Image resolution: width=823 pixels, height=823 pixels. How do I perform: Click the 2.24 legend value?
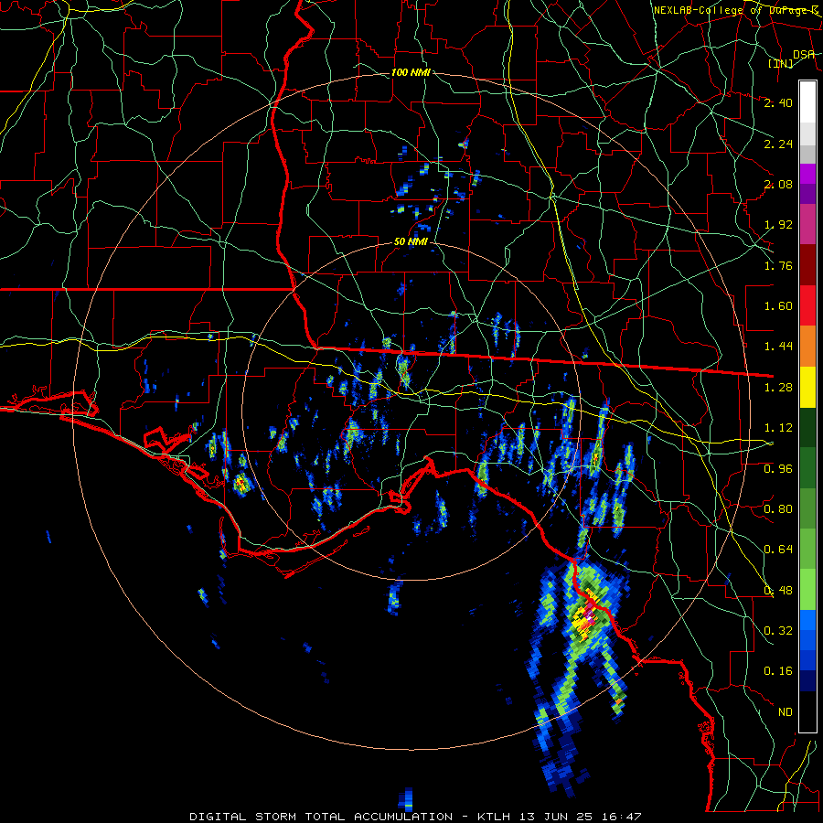[x=778, y=144]
